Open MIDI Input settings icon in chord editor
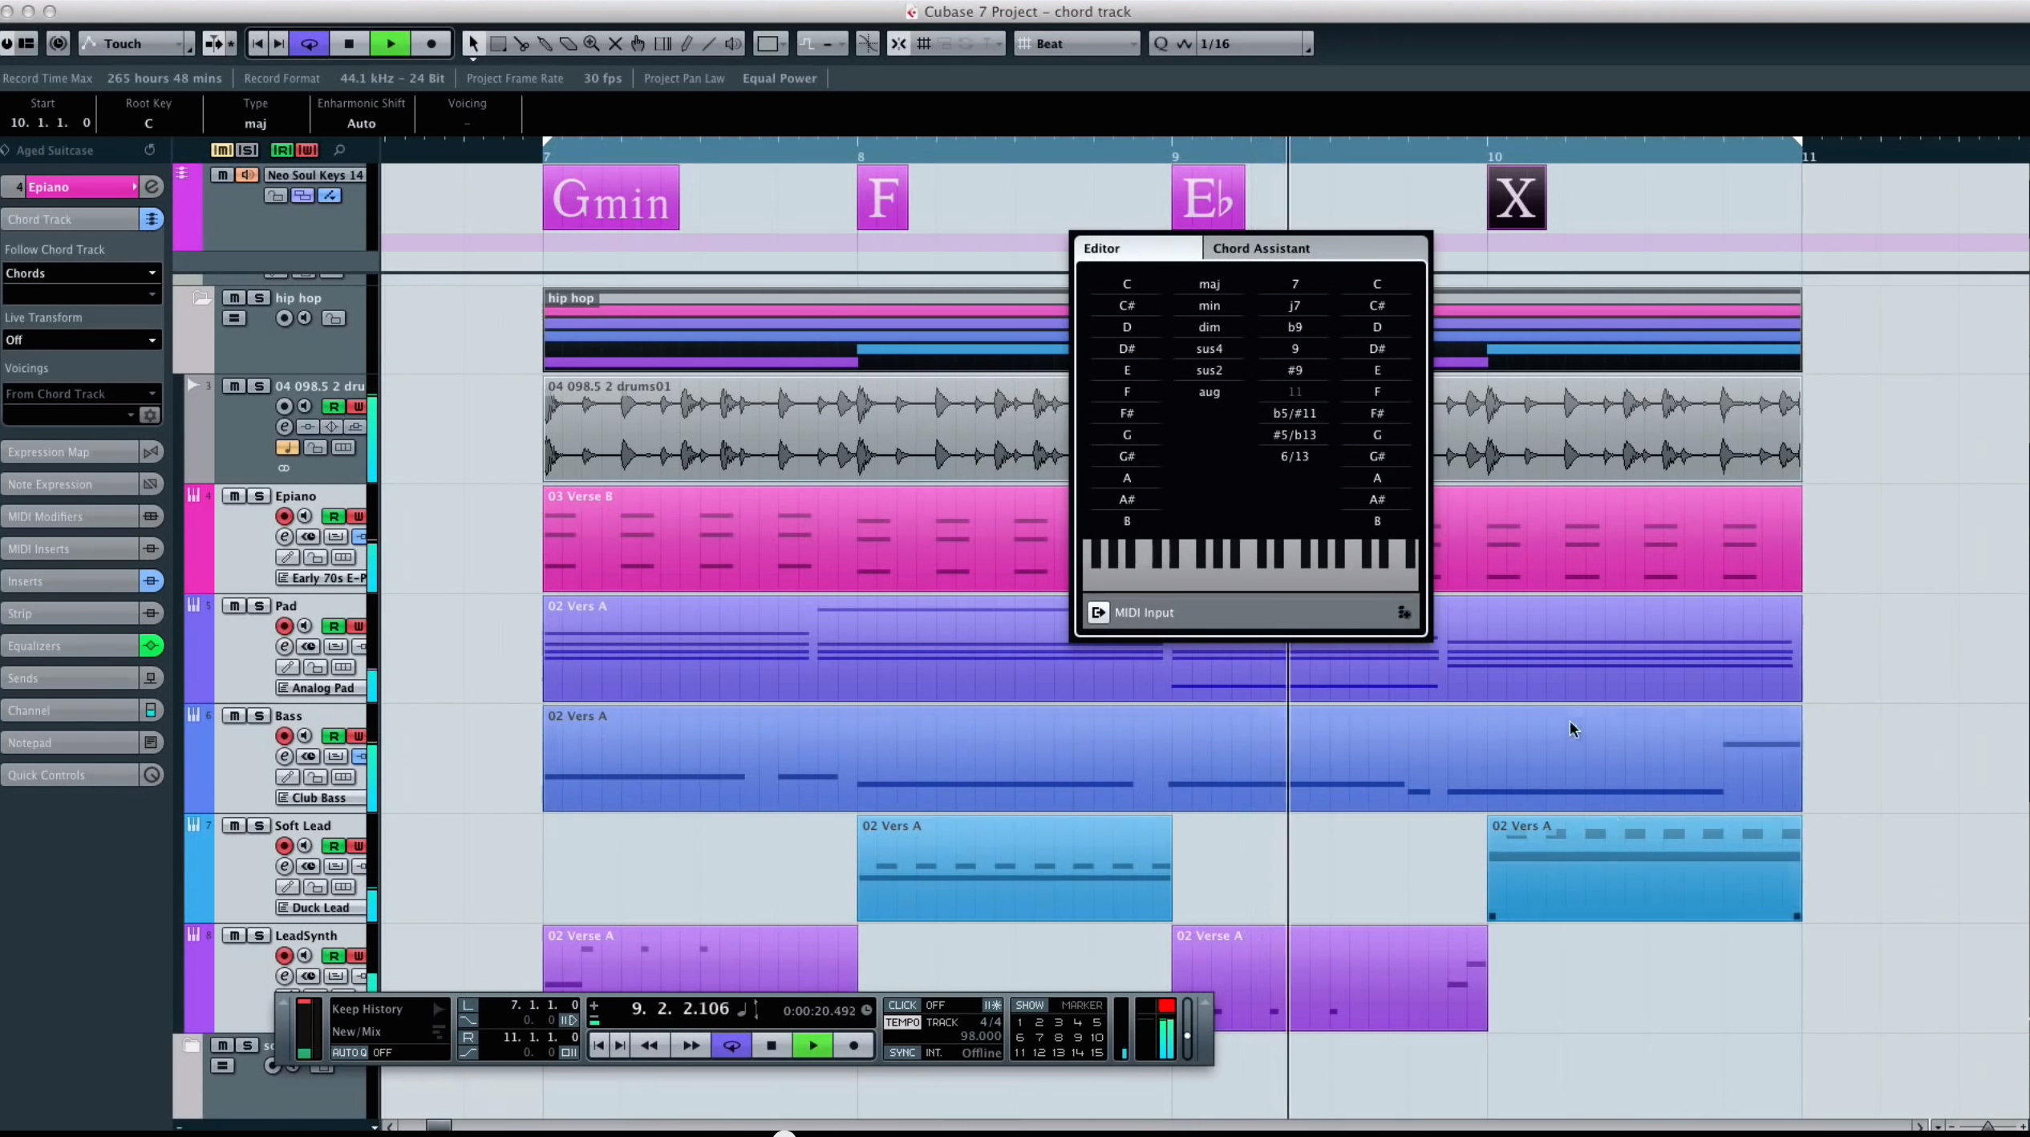The image size is (2030, 1137). tap(1404, 613)
